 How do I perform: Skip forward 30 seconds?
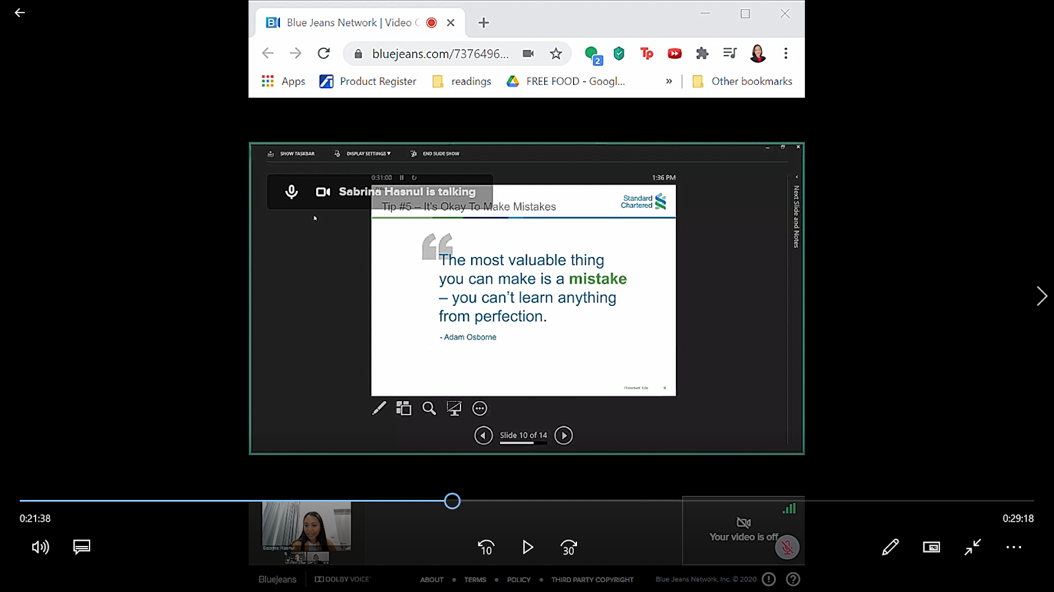(569, 547)
